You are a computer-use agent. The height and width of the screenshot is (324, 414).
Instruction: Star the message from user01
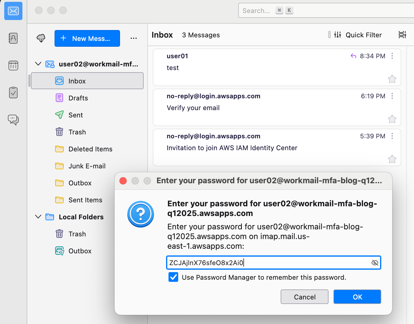[392, 79]
